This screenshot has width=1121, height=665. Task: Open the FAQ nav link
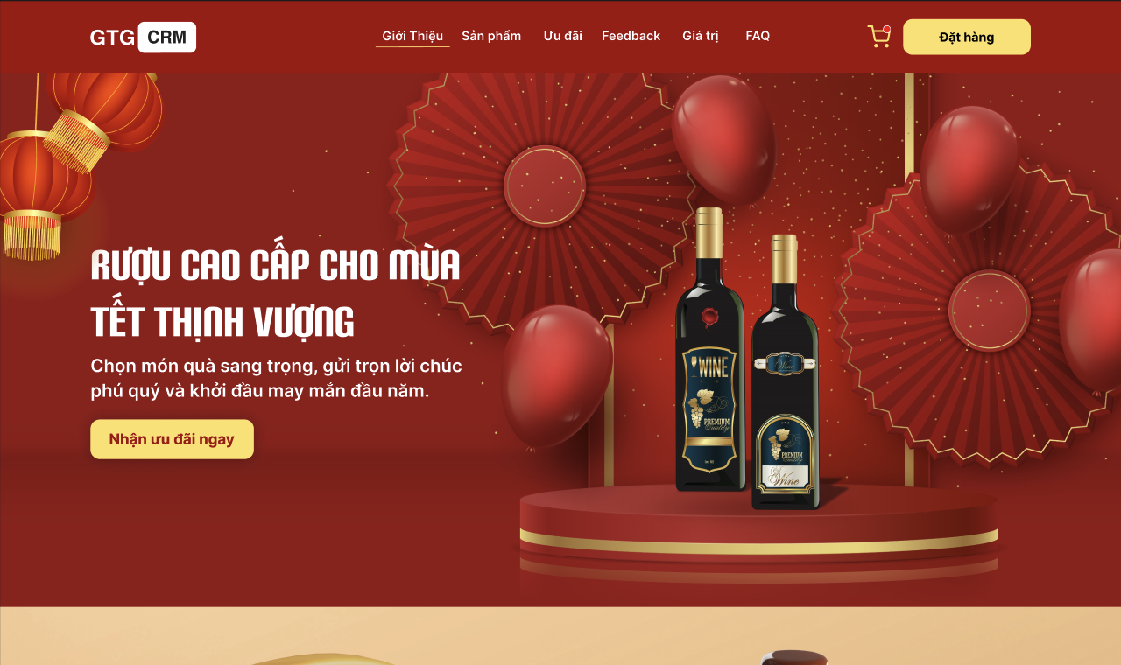click(x=758, y=36)
